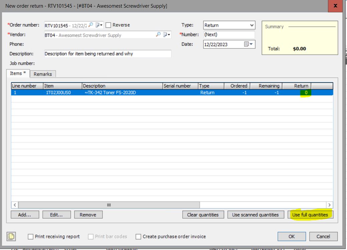
Task: Click the Ordered cell in toner row
Action: (x=237, y=92)
